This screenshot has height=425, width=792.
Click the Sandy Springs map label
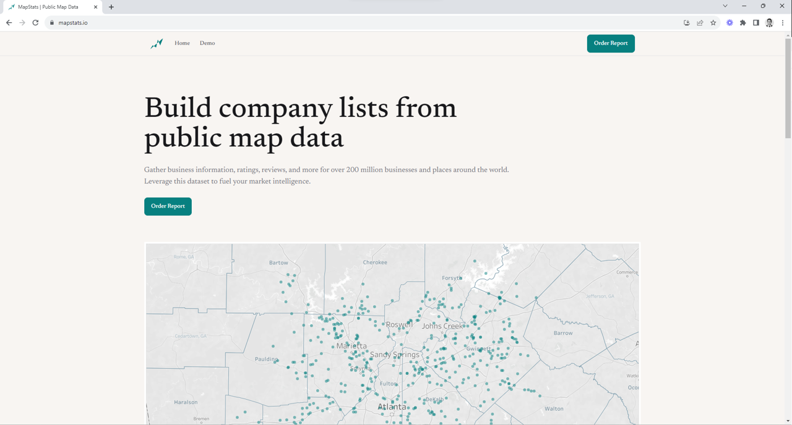coord(395,355)
